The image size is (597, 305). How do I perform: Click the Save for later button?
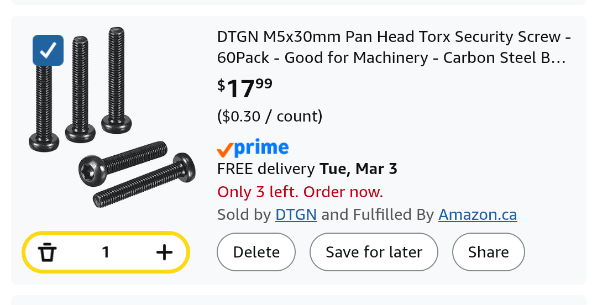[x=374, y=253]
